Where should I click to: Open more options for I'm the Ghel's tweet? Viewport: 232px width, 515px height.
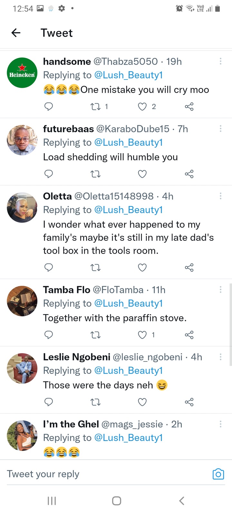[220, 424]
